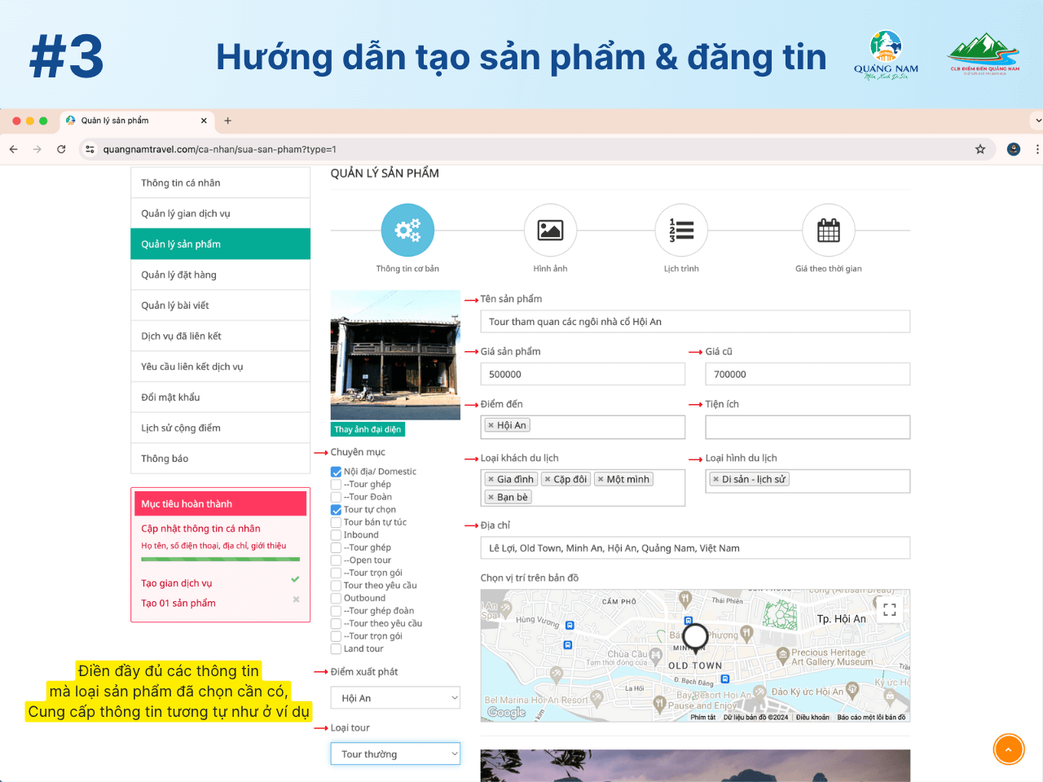Click the Thay ảnh đại diện button
This screenshot has height=782, width=1043.
[367, 429]
